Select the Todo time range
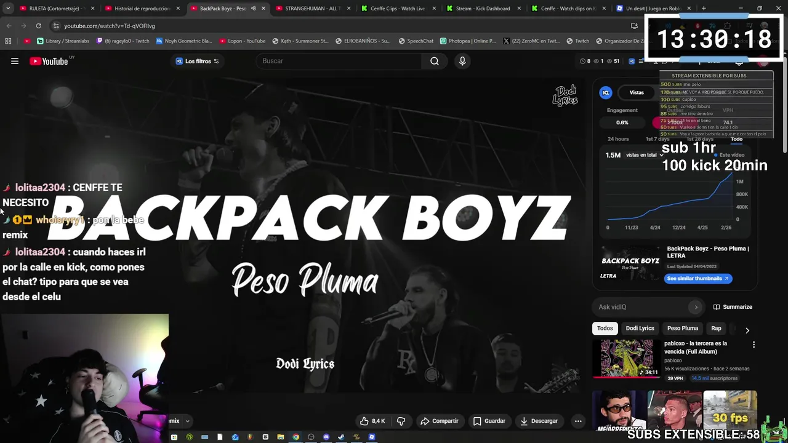The width and height of the screenshot is (788, 443). (x=736, y=139)
